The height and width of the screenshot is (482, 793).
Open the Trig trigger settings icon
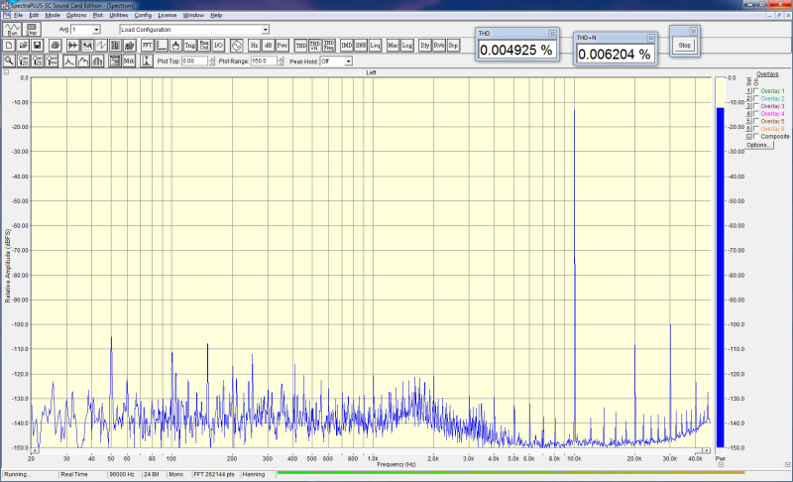pyautogui.click(x=189, y=46)
